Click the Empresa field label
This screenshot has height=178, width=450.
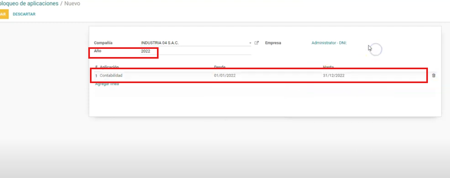point(273,43)
